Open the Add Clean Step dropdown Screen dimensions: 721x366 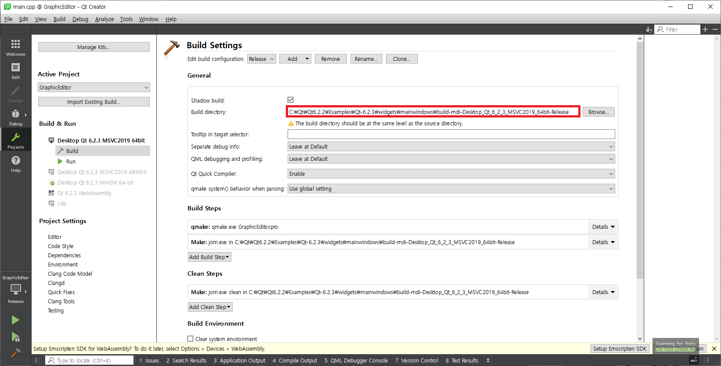pos(210,307)
